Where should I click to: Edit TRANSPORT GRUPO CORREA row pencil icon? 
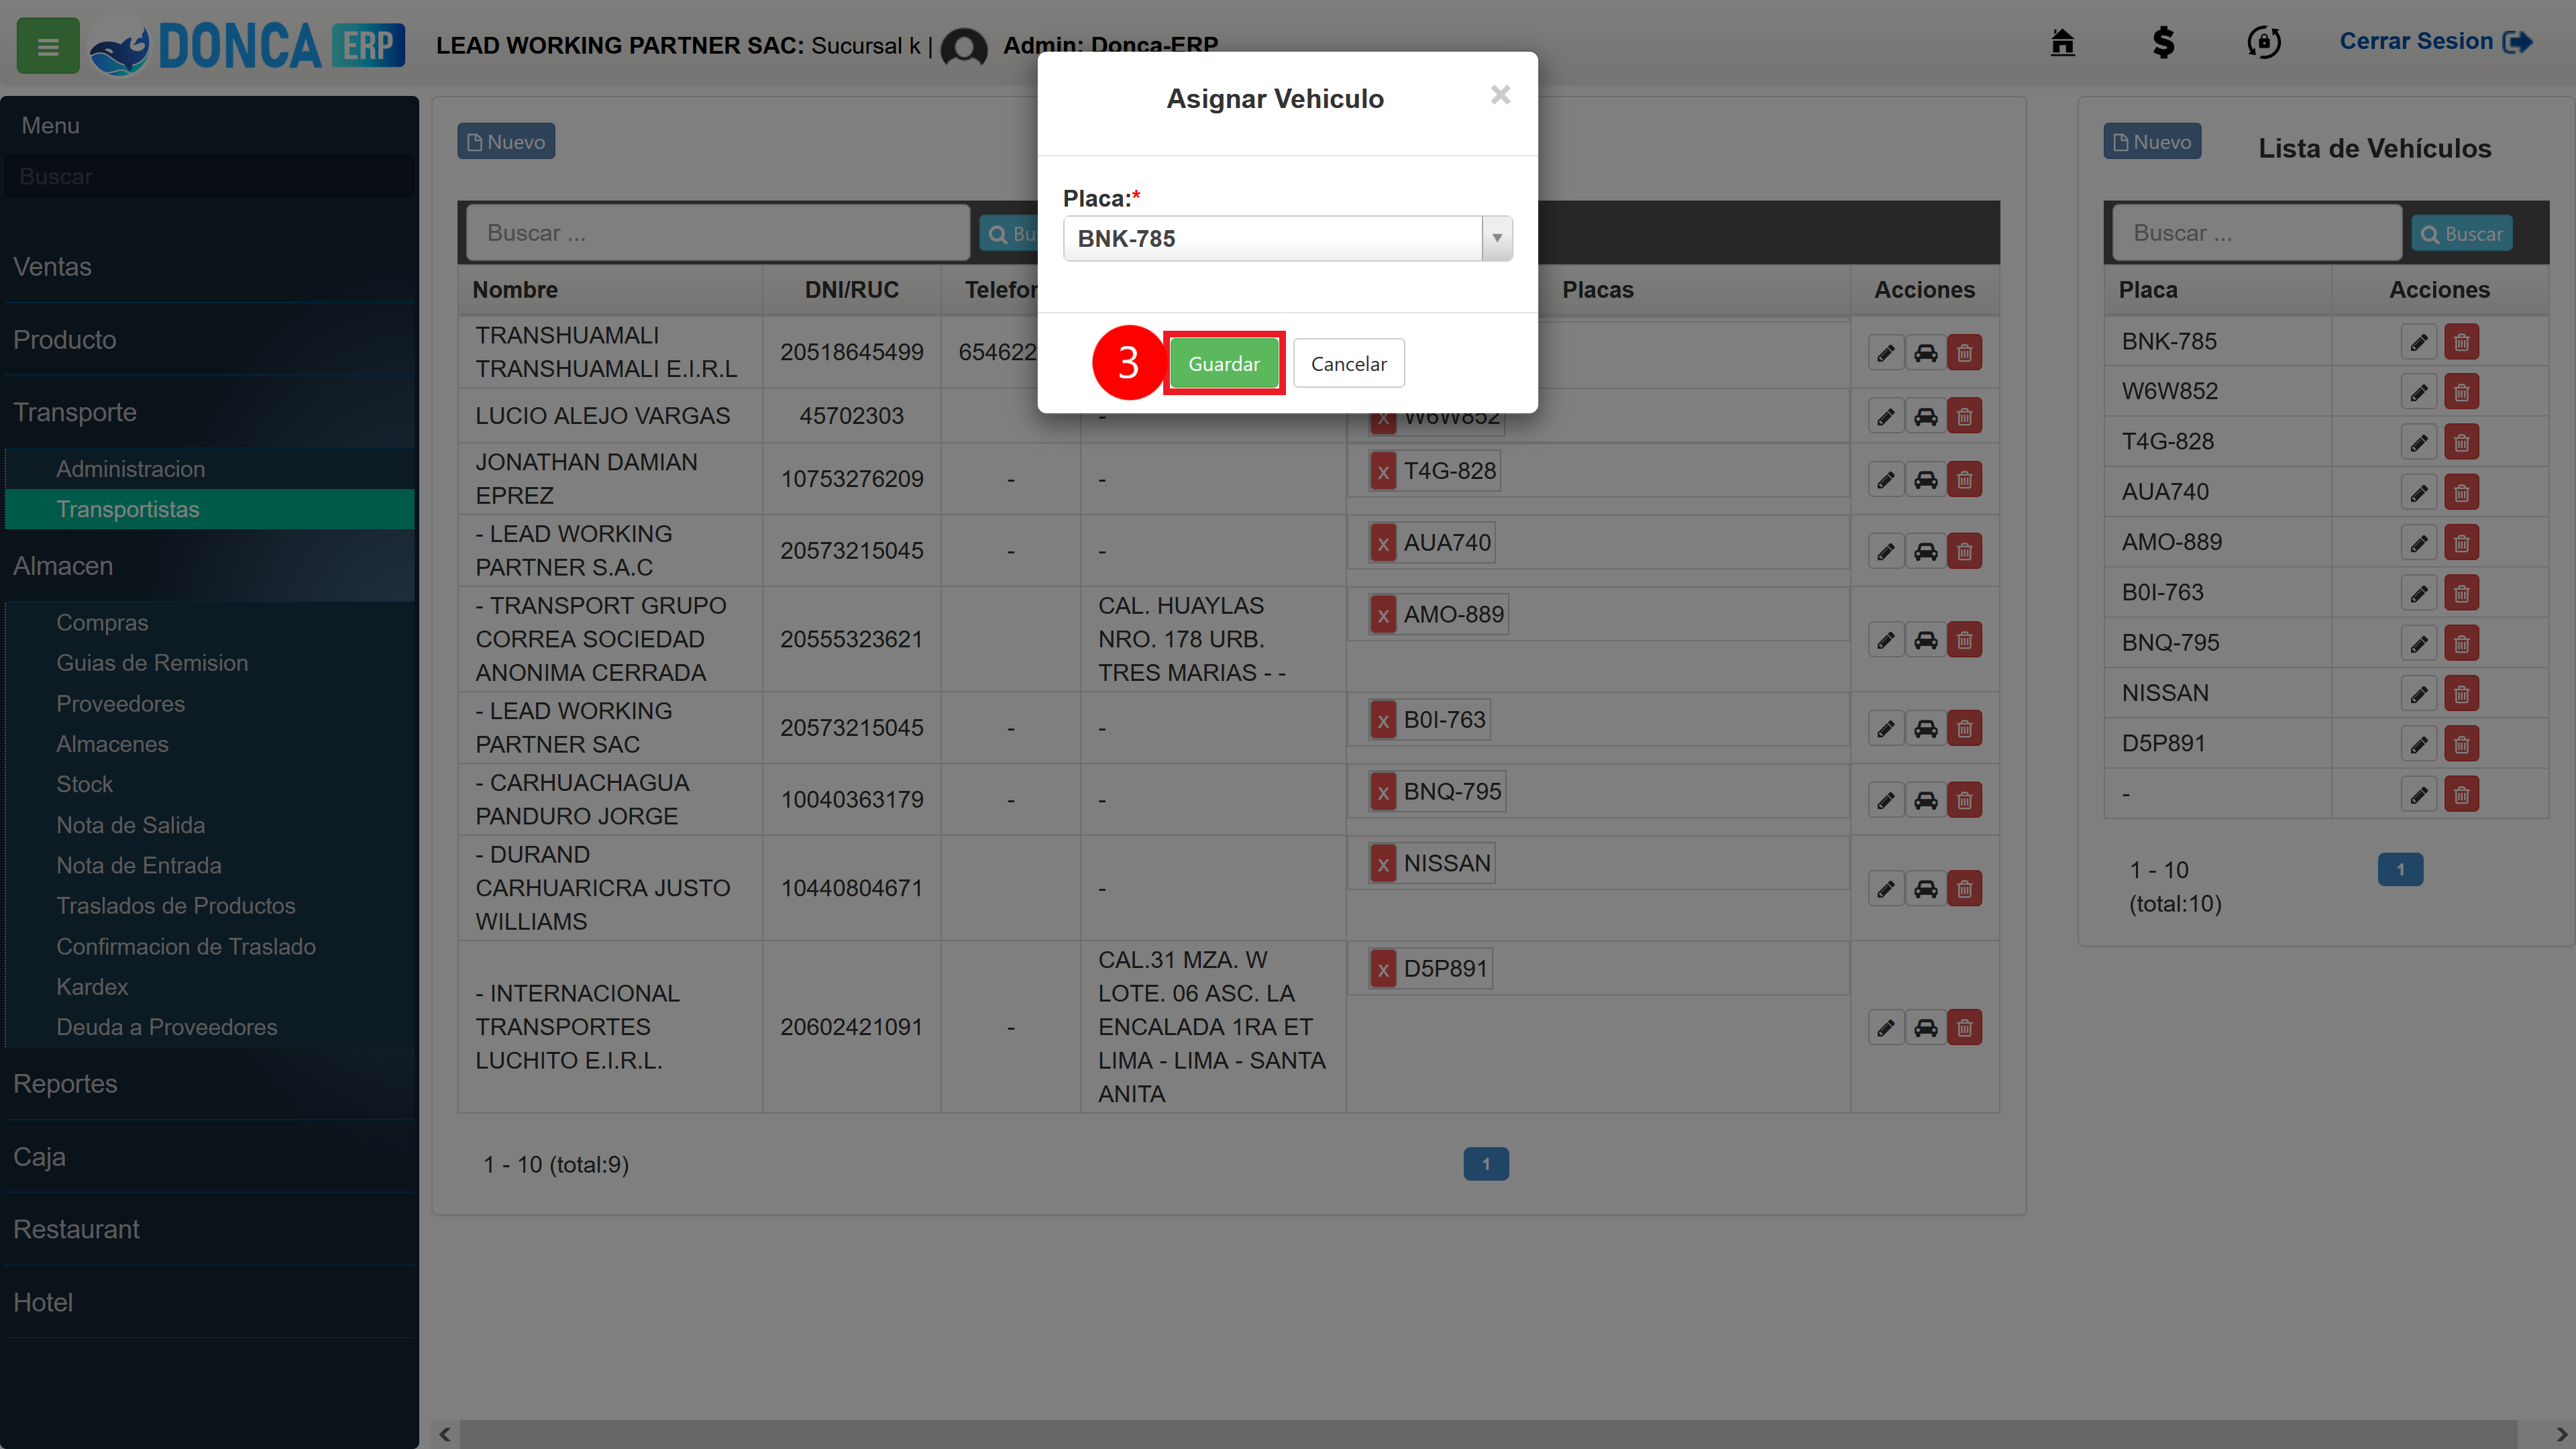coord(1885,640)
